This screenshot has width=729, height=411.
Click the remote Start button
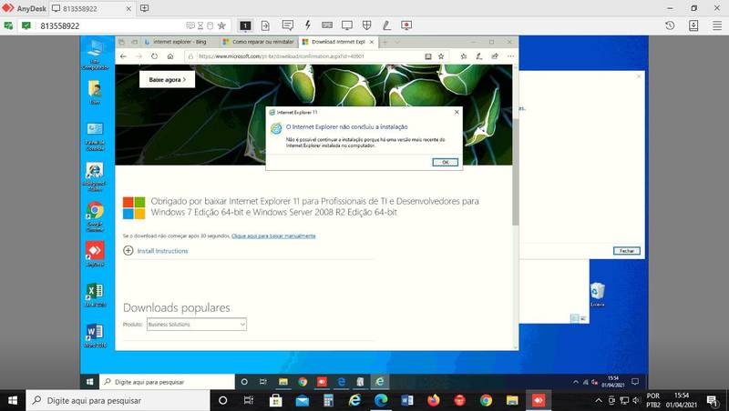[89, 382]
